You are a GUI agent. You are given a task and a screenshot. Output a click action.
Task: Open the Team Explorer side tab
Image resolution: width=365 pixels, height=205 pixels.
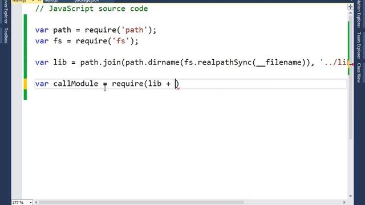click(359, 45)
